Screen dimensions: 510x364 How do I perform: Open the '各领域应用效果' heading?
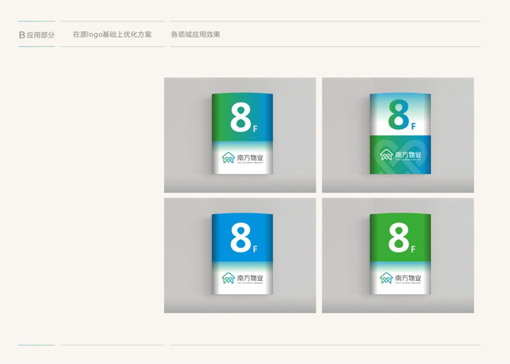[195, 34]
